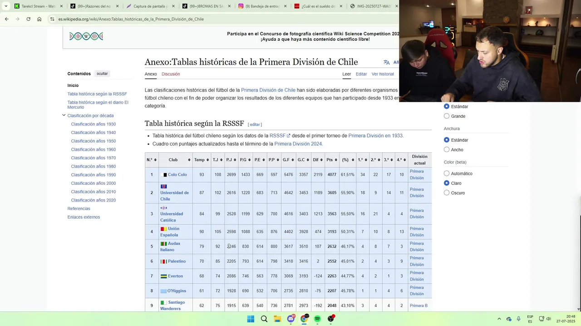Viewport: 581px width, 326px height.
Task: Open Spotify from the taskbar
Action: [318, 319]
